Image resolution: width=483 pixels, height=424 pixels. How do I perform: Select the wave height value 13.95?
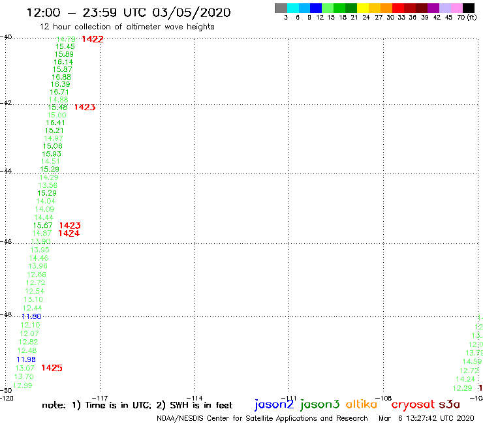pyautogui.click(x=40, y=250)
